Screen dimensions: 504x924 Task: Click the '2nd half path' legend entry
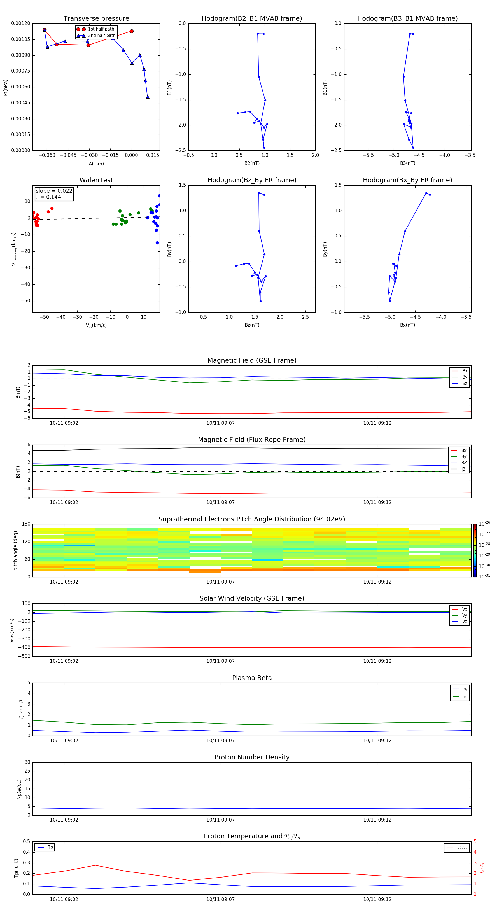pyautogui.click(x=96, y=36)
